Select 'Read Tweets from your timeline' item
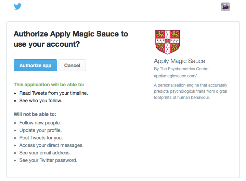 pyautogui.click(x=53, y=93)
